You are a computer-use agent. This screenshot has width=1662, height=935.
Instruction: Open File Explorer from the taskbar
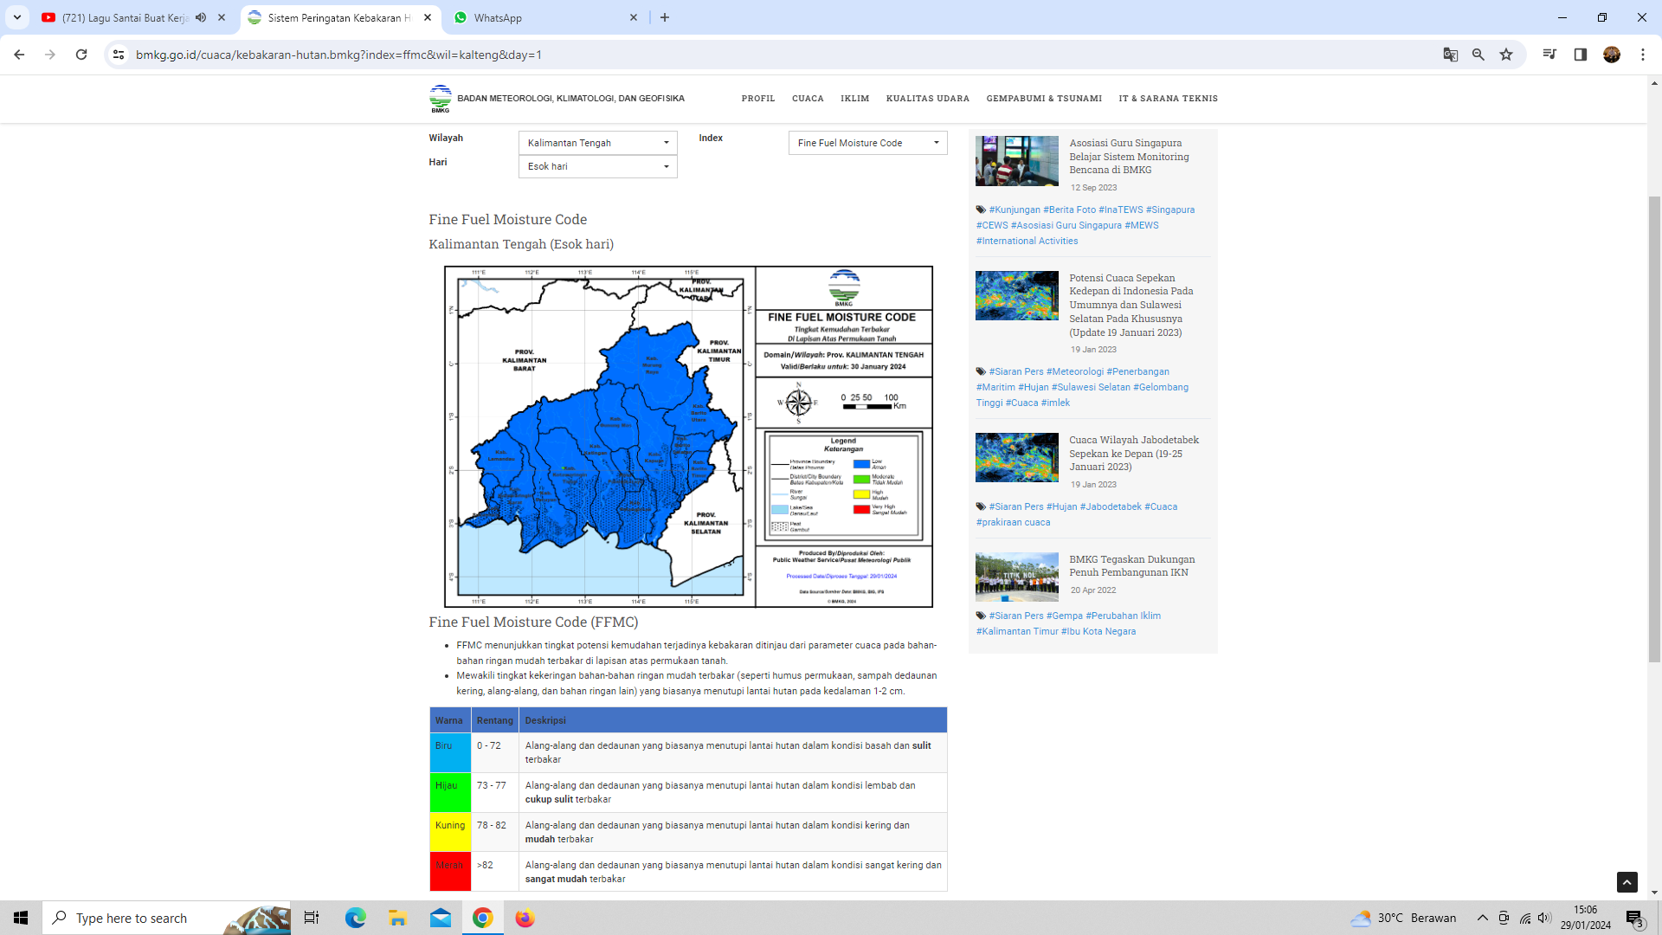(x=397, y=918)
